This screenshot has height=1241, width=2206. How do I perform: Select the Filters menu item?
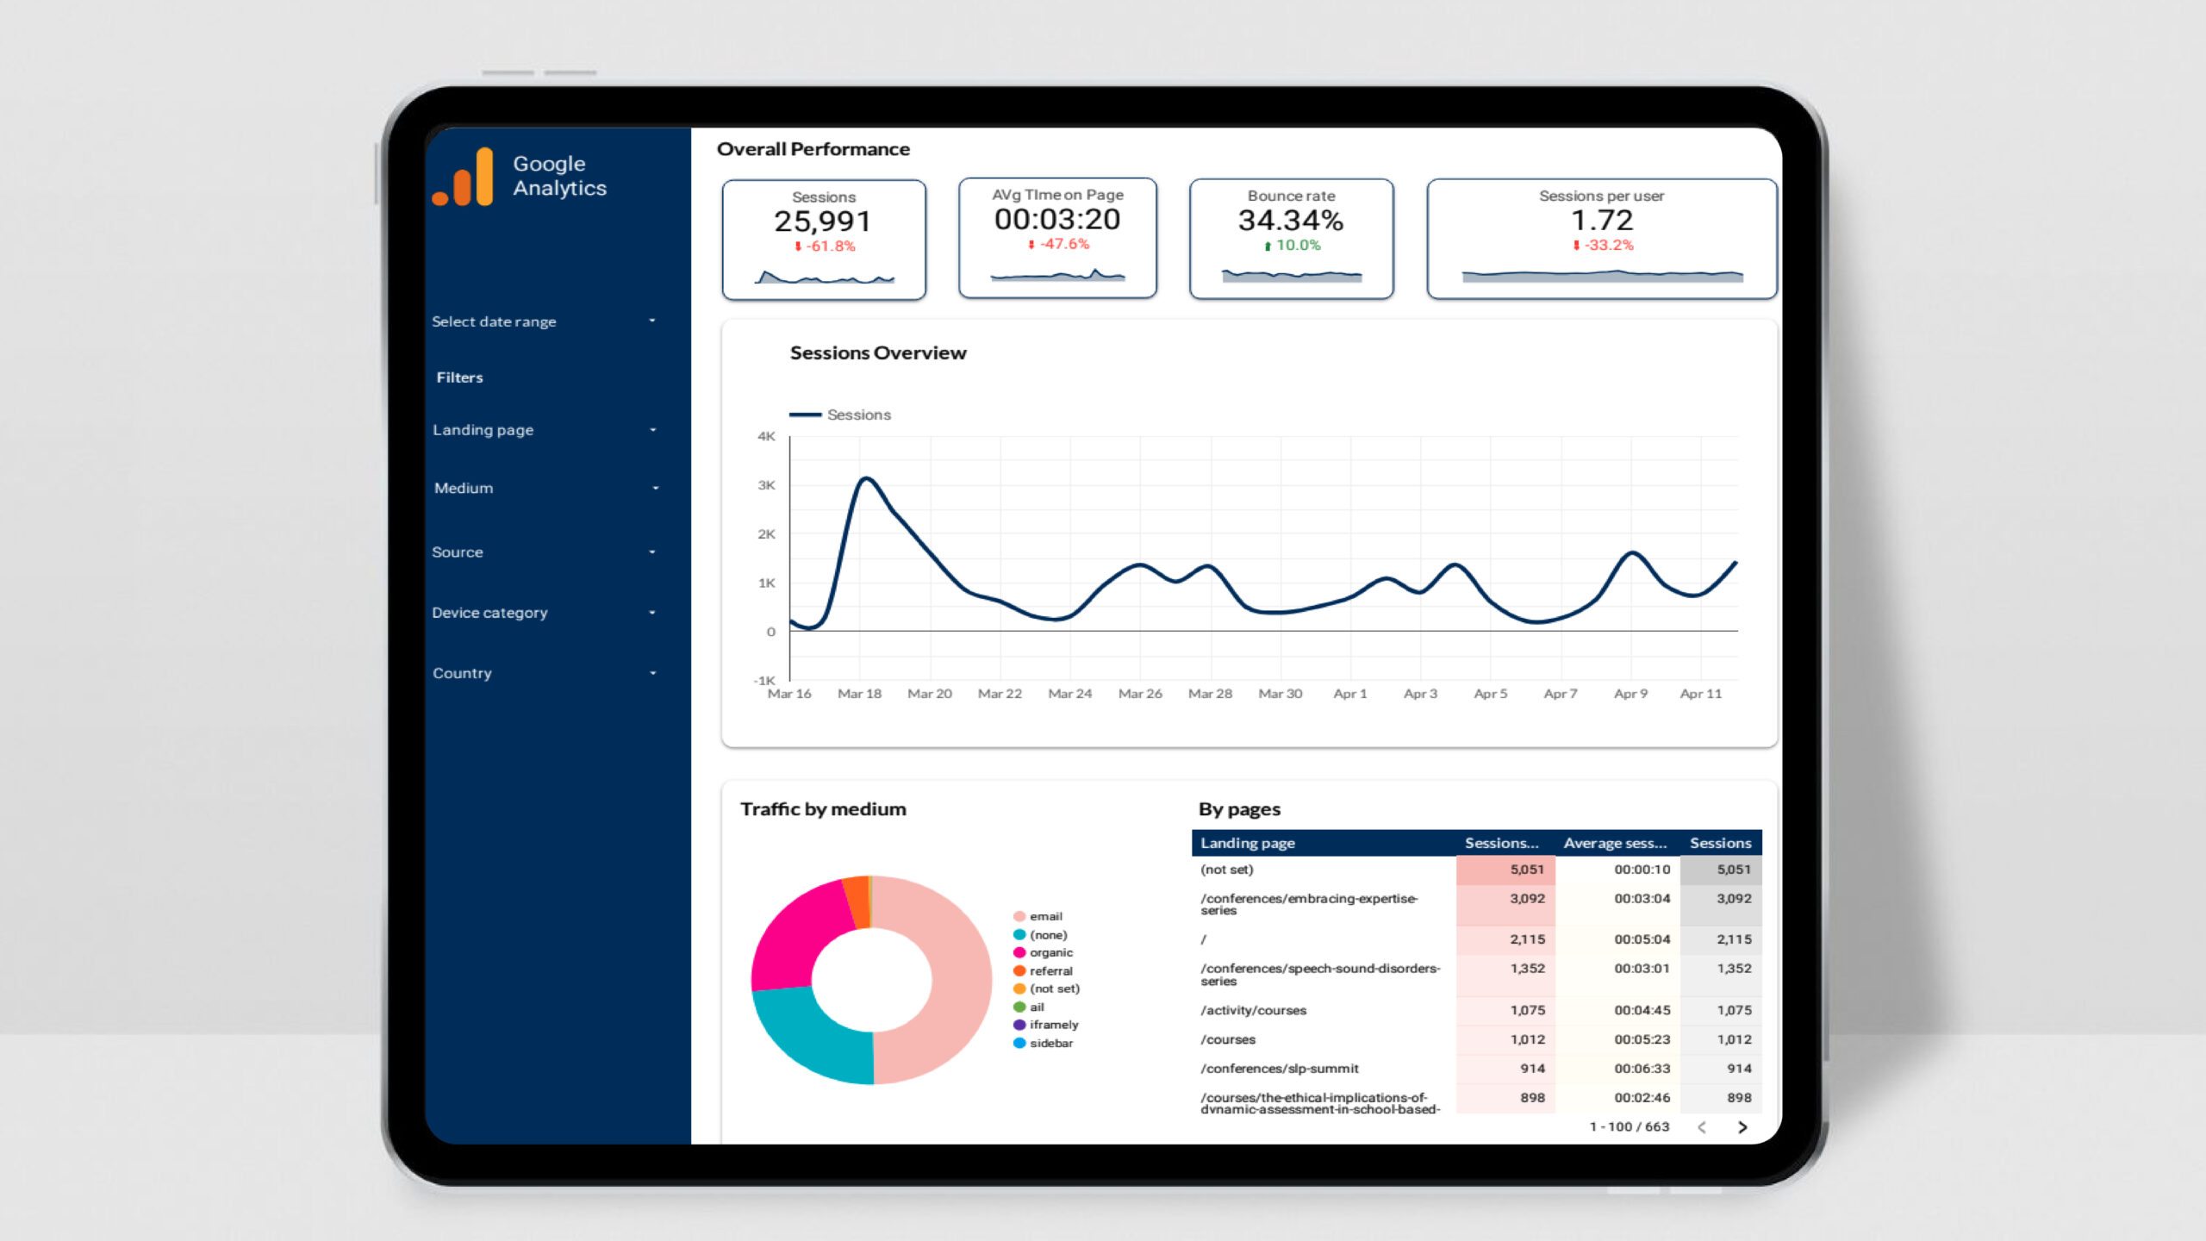tap(458, 376)
